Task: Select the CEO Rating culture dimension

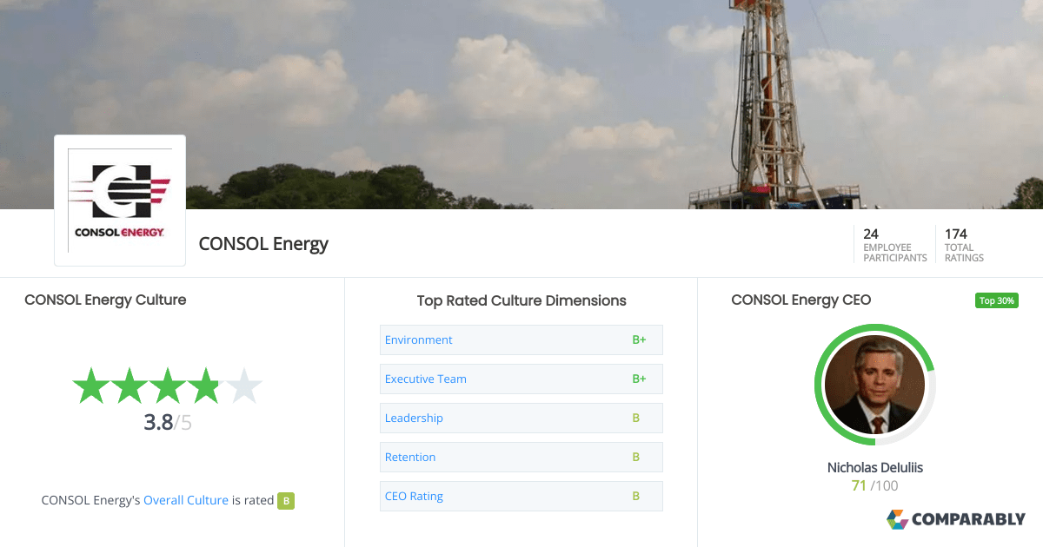Action: pos(413,496)
